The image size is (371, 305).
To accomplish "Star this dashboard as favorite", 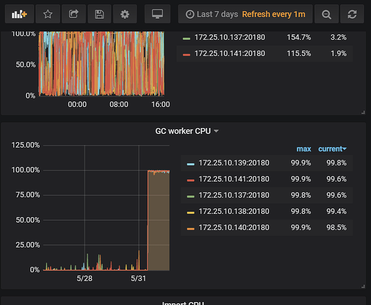I will point(48,13).
